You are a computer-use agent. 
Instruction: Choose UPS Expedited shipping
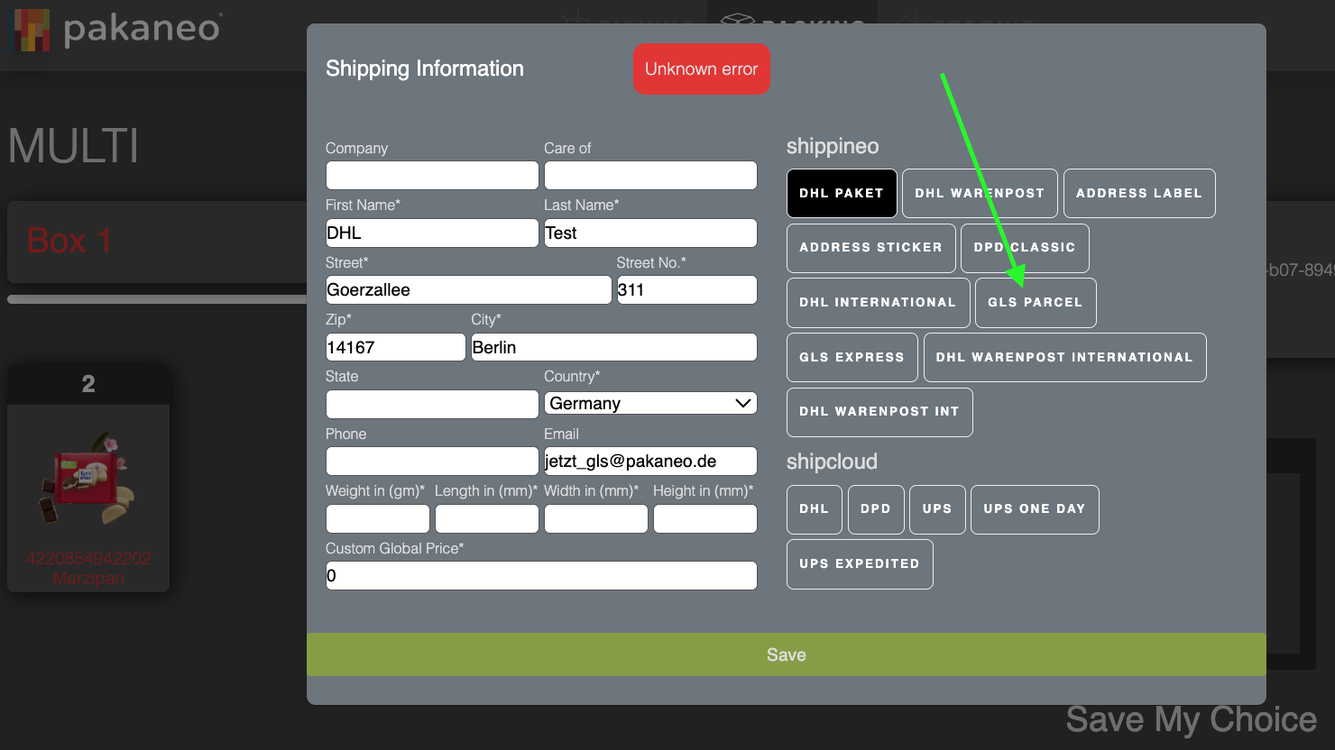860,564
